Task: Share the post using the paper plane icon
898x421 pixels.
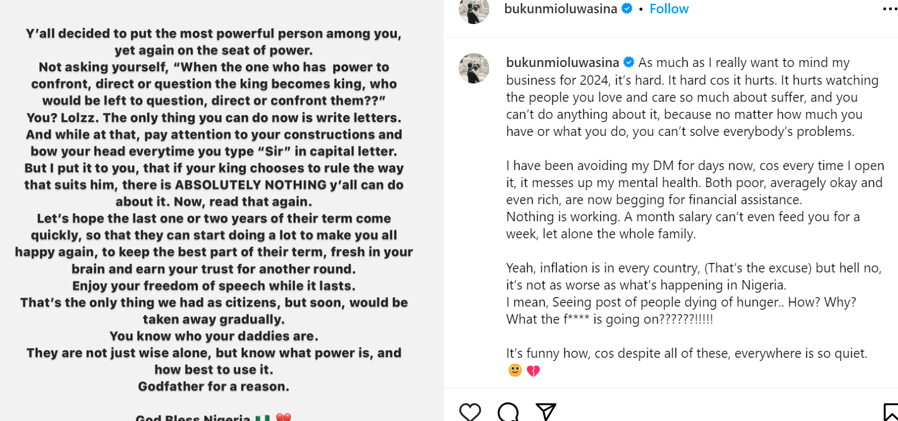Action: pos(545,412)
